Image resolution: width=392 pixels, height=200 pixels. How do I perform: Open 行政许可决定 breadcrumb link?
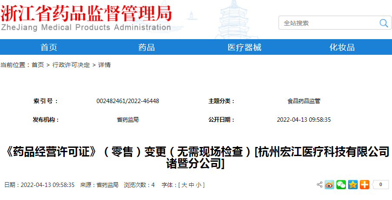(x=71, y=65)
